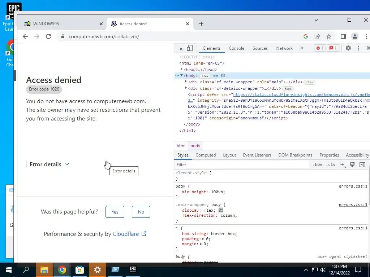This screenshot has height=277, width=370.
Task: Open the flexbox editor icon after display: flex
Action: 221,210
